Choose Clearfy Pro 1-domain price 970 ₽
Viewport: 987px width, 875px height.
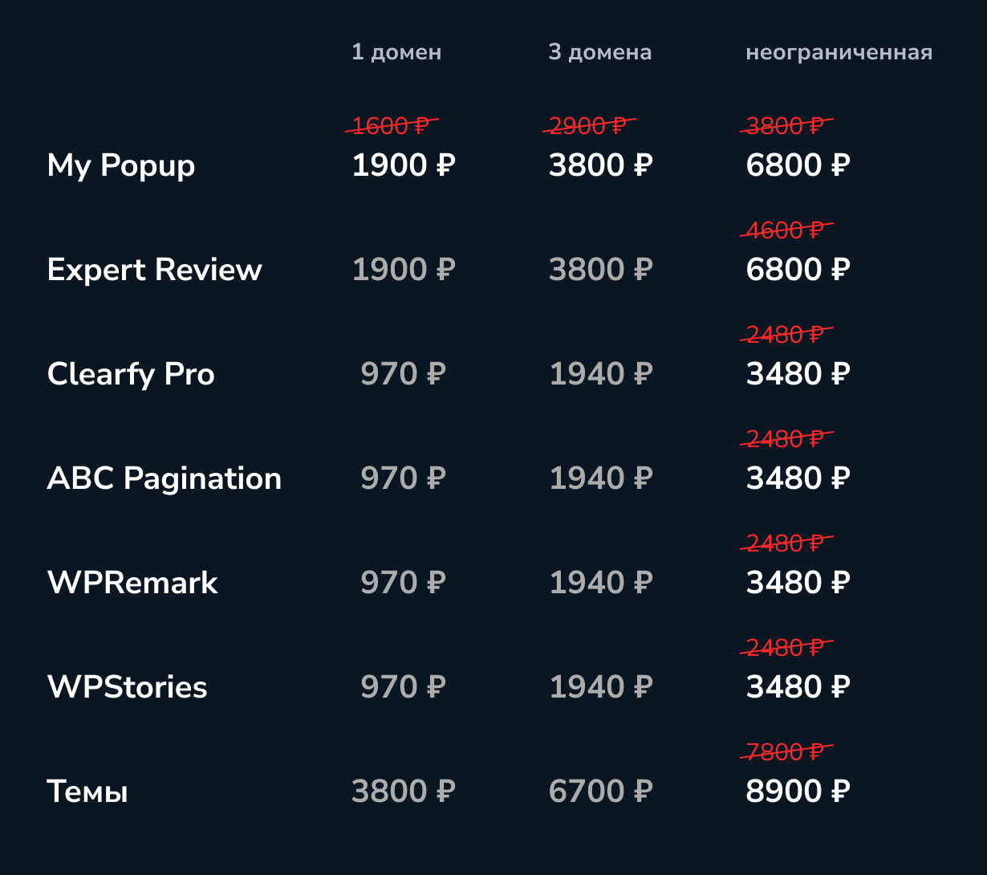tap(404, 374)
